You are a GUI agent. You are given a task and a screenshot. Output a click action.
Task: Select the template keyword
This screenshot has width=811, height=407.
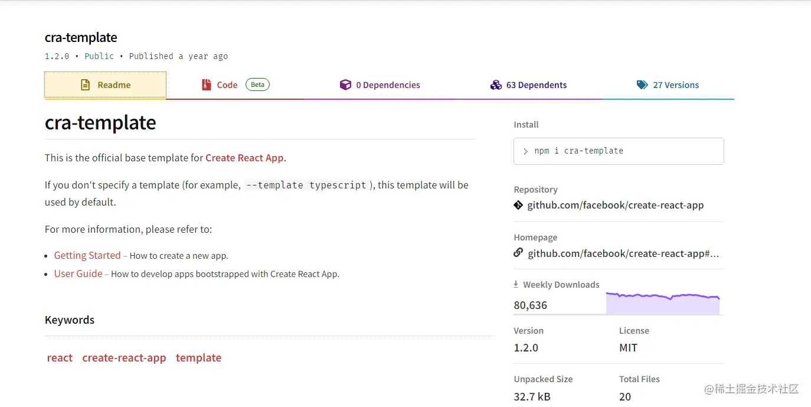pos(198,358)
